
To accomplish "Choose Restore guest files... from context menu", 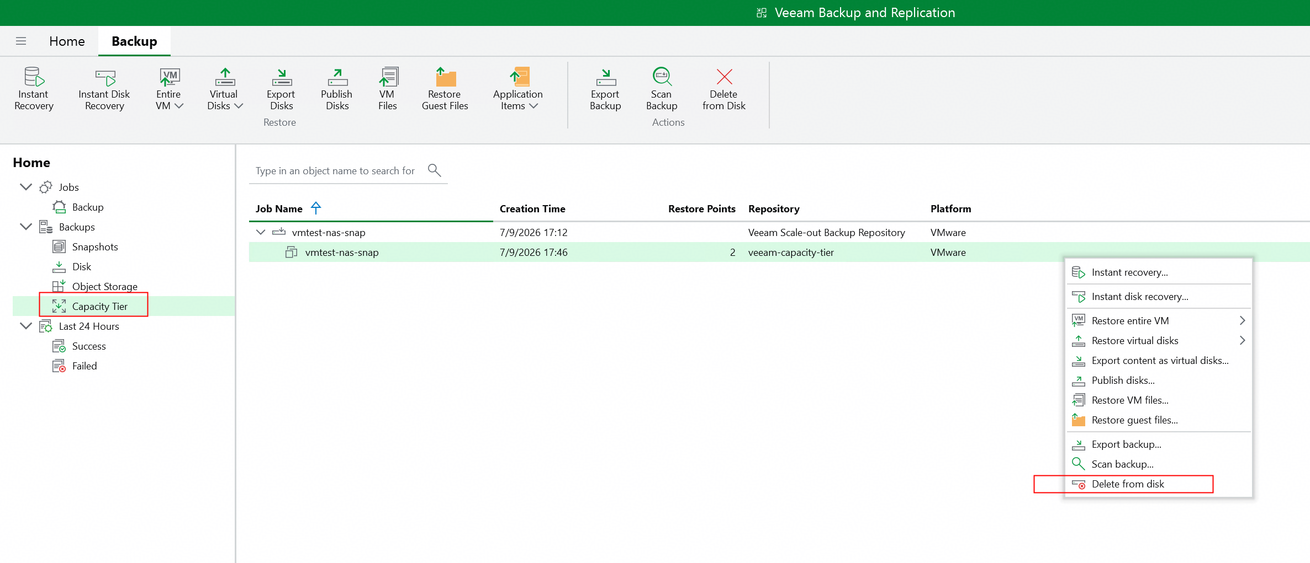I will [1158, 420].
